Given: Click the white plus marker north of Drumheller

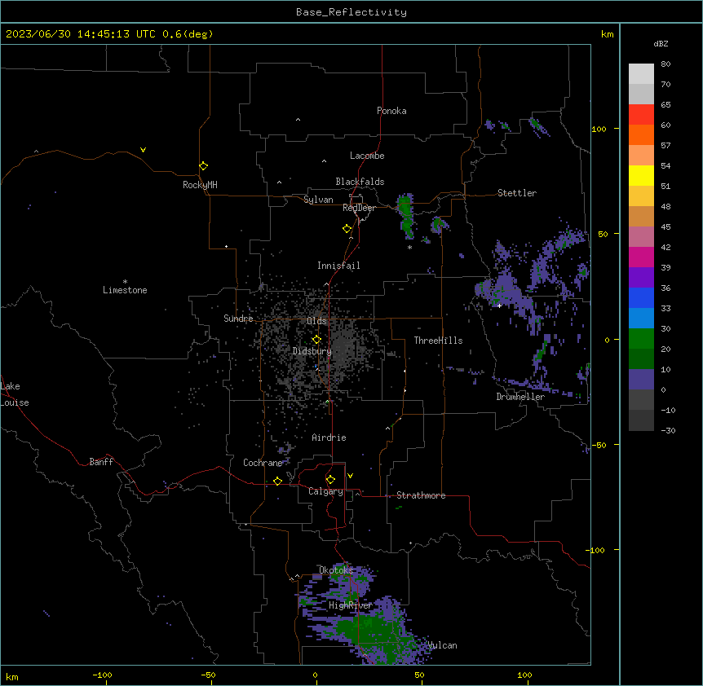Looking at the screenshot, I should tap(499, 306).
